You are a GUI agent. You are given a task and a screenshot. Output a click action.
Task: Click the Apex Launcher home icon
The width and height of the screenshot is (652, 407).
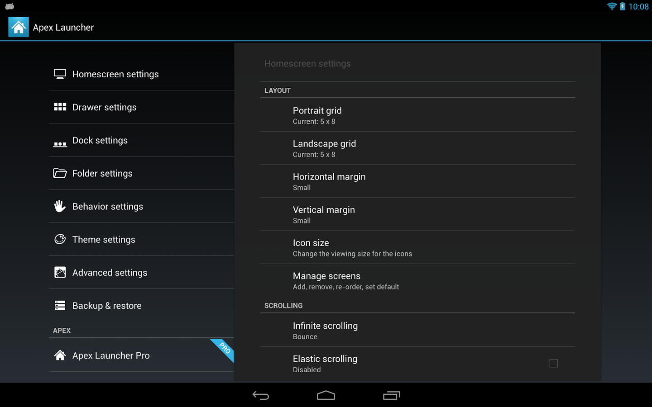[x=19, y=27]
